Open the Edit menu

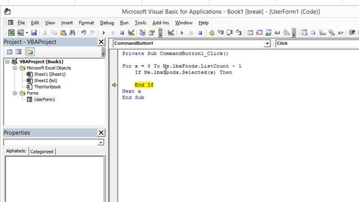[x=35, y=22]
